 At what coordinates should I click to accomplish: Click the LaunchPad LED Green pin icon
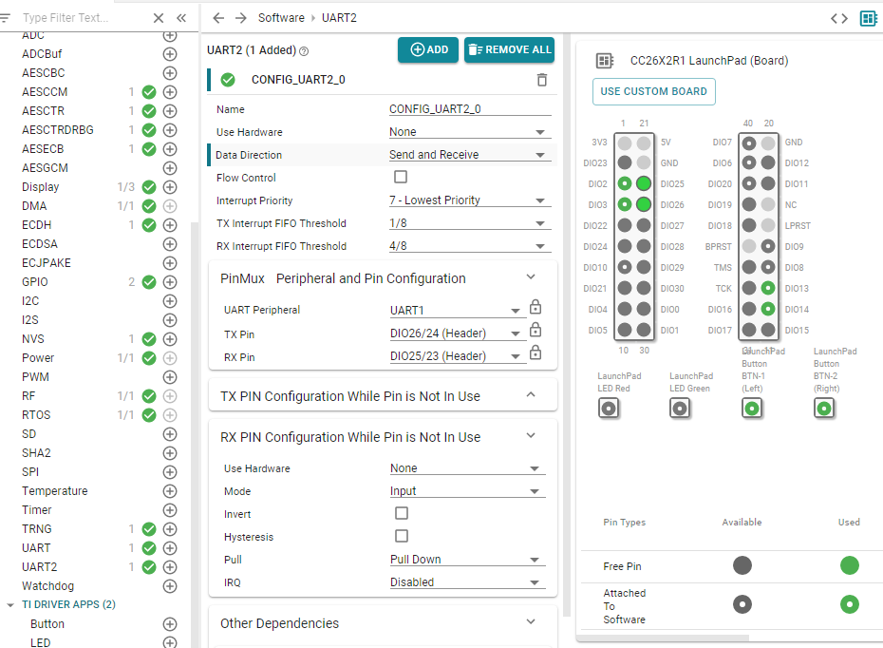click(x=680, y=408)
